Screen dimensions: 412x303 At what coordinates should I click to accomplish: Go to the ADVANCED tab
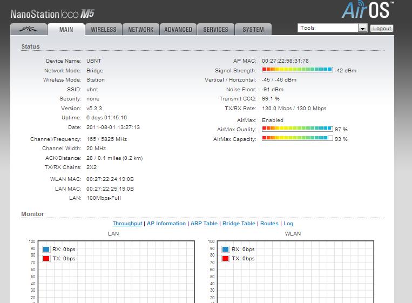point(178,30)
